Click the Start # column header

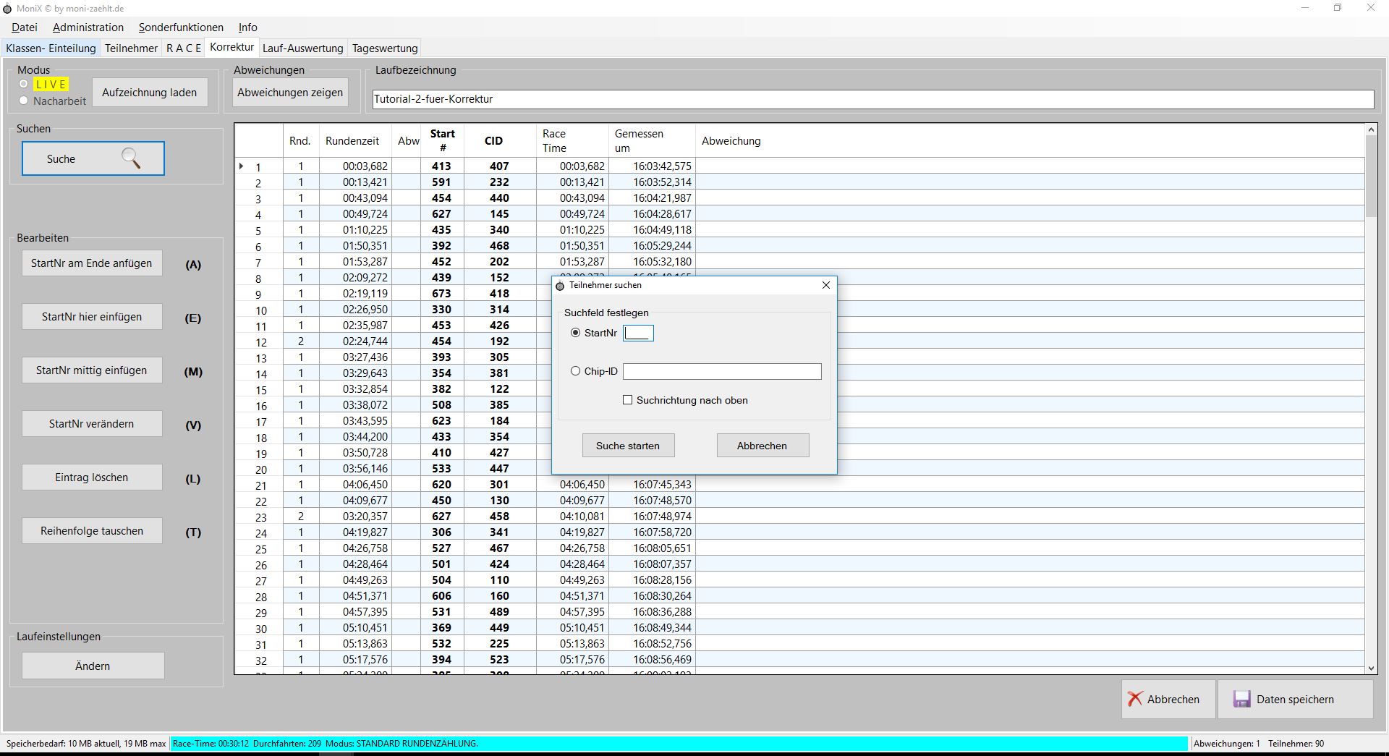point(442,141)
